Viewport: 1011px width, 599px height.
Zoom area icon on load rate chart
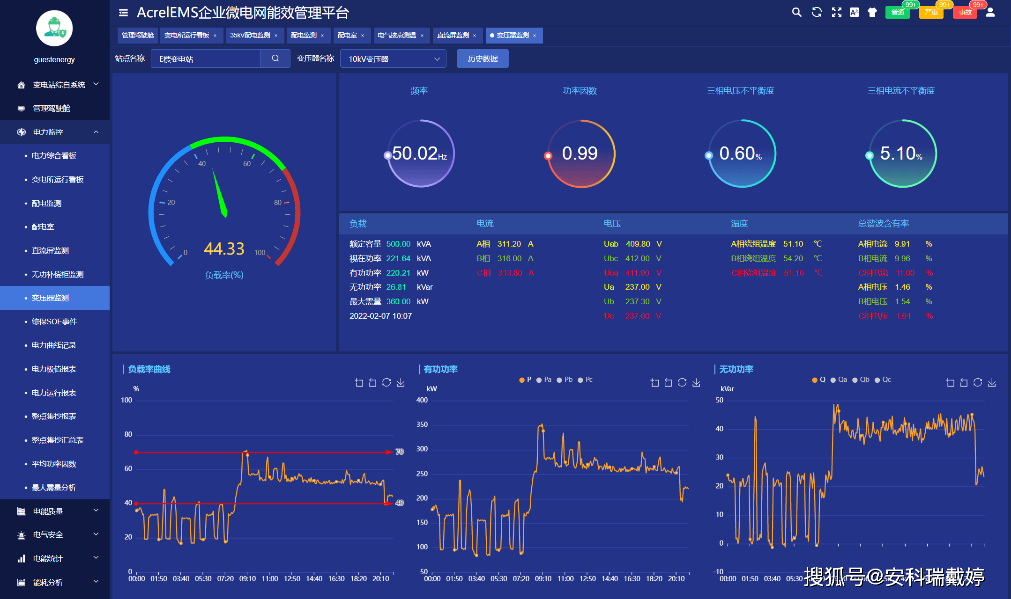[359, 383]
